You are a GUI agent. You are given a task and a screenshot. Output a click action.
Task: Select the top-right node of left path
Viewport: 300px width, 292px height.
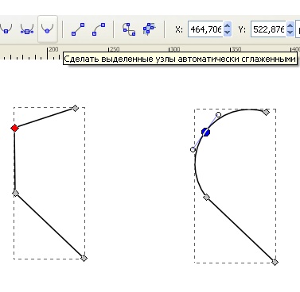(76, 108)
